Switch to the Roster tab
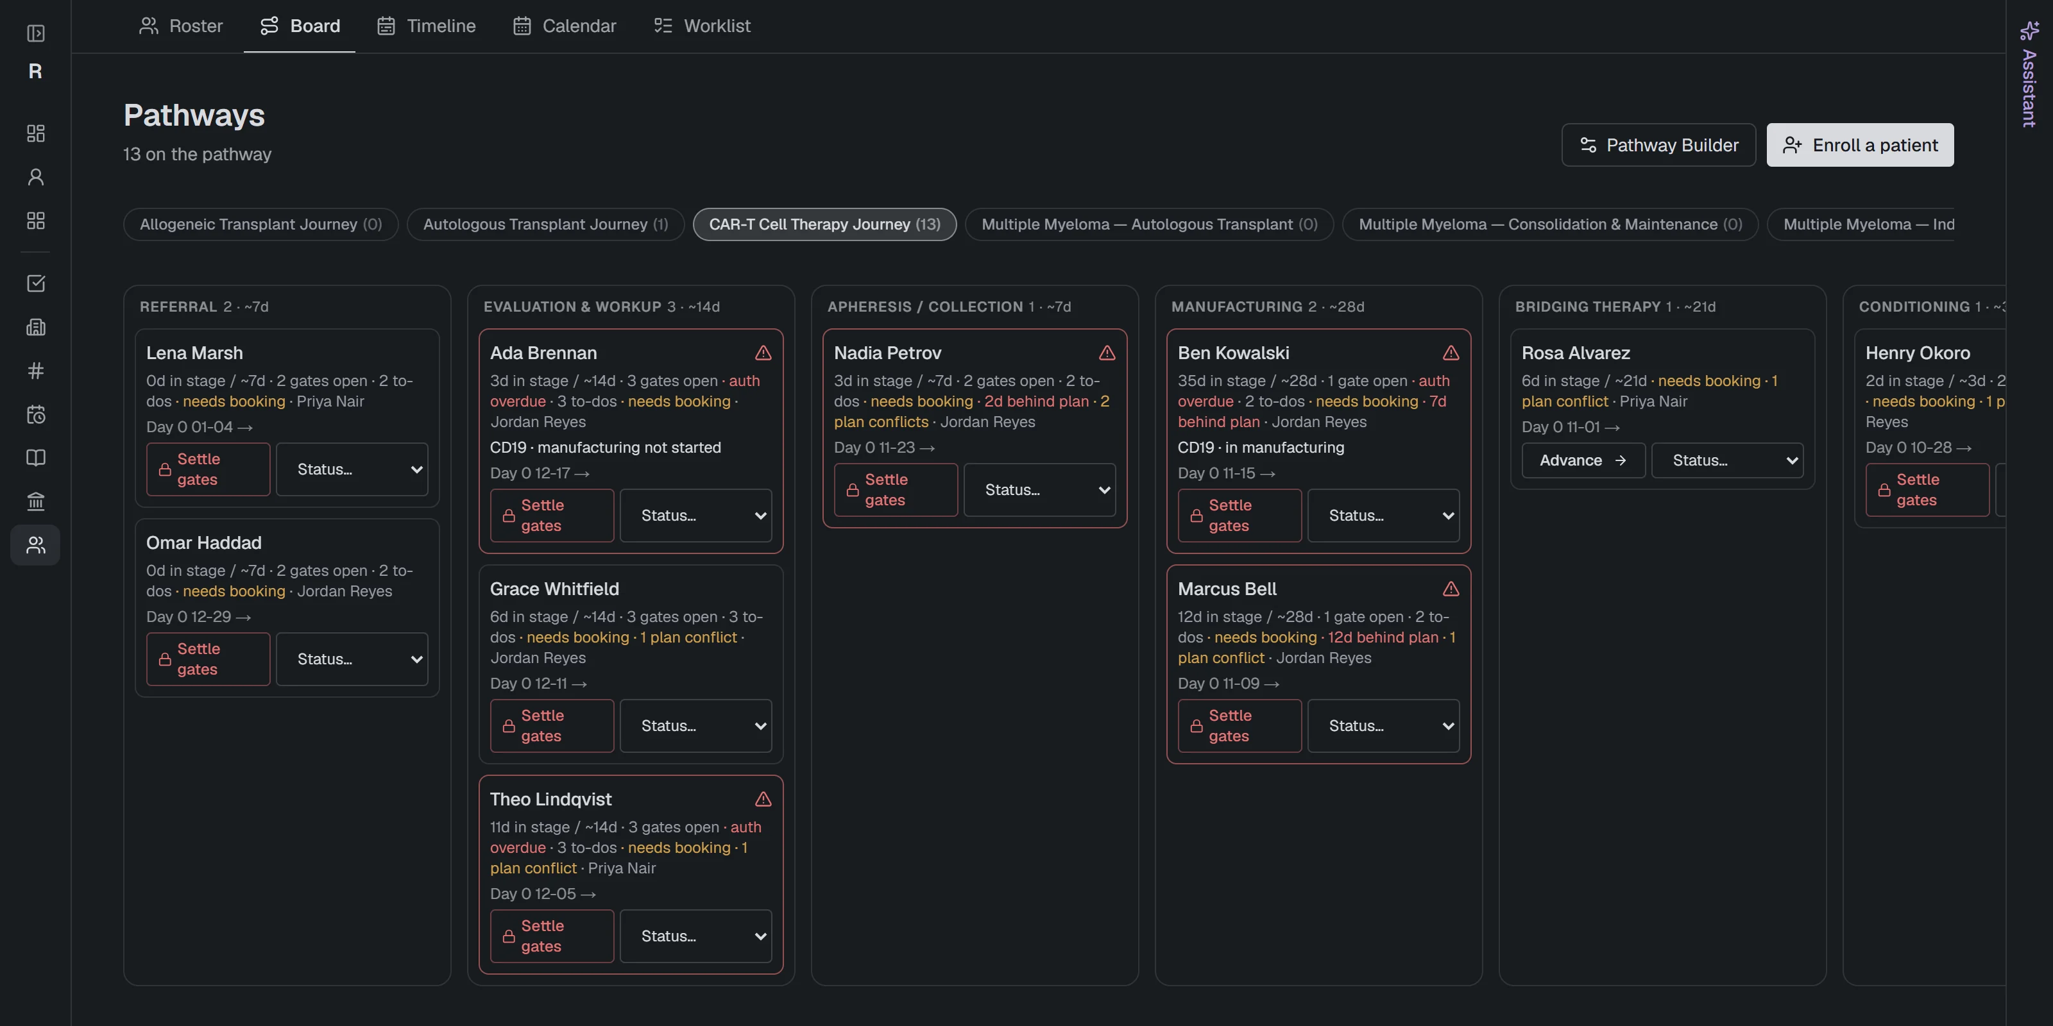 (181, 26)
